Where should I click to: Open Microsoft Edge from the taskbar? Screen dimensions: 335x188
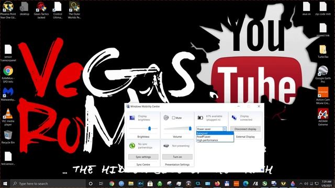[245, 183]
